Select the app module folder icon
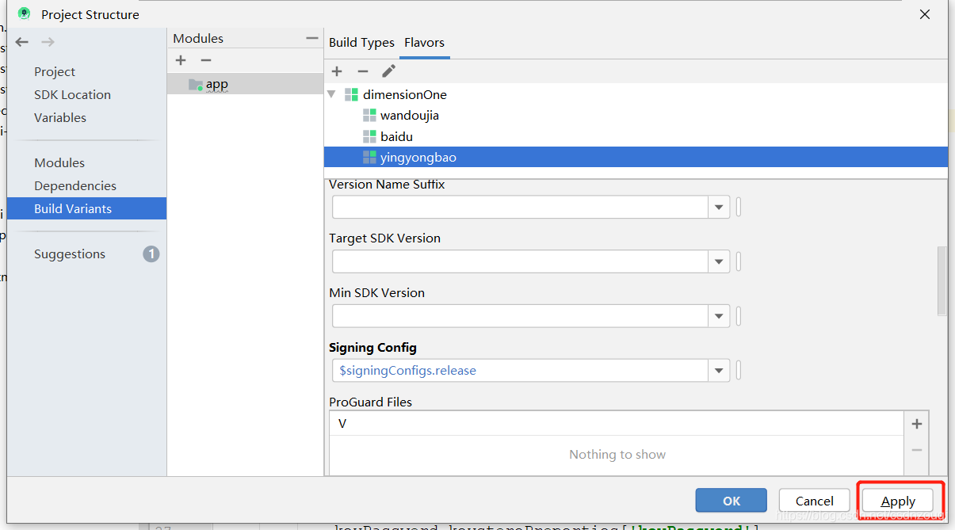Viewport: 955px width, 530px height. pyautogui.click(x=196, y=84)
